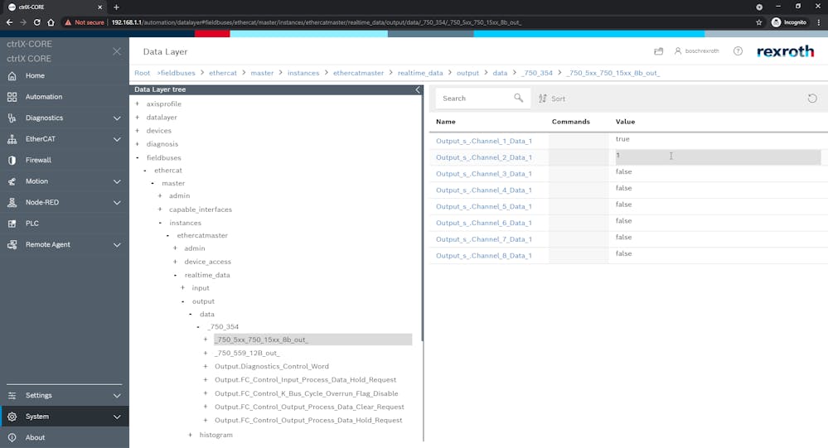Click the Channel_1_Data_1 value true
This screenshot has height=448, width=828.
pos(622,139)
